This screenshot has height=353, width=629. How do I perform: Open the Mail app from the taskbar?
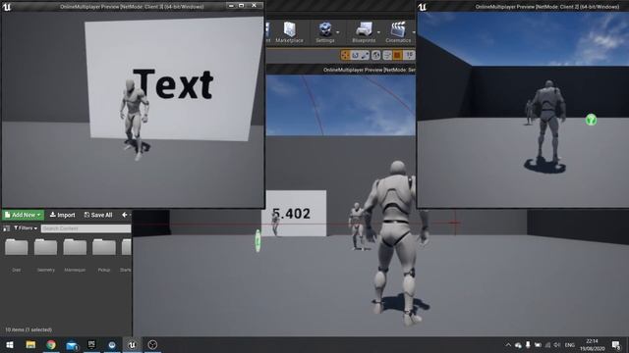tap(72, 344)
